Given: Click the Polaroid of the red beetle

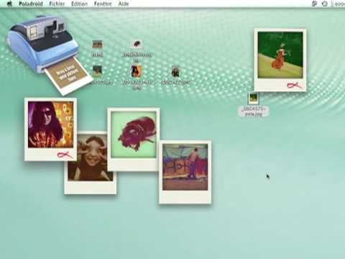Looking at the screenshot, I should pyautogui.click(x=134, y=140).
